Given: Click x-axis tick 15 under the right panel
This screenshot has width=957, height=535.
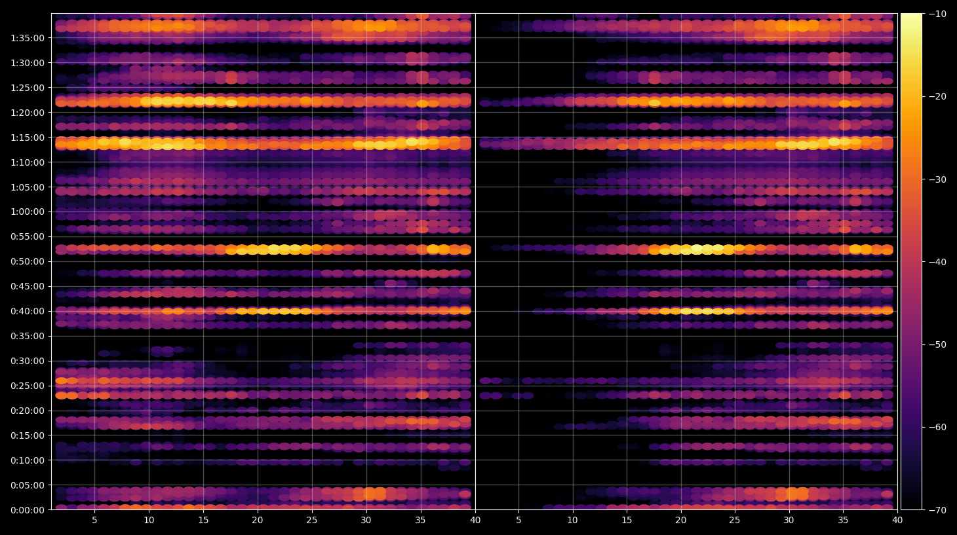Looking at the screenshot, I should tap(627, 521).
